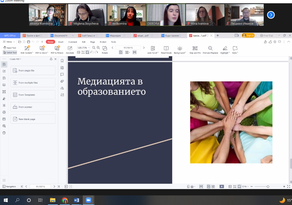Use Snip and Pin tool
The image size is (292, 205).
195,50
